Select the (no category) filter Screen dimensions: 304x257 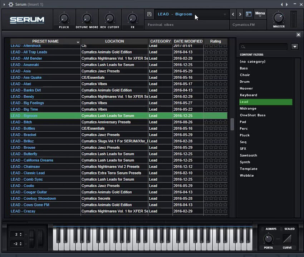tap(252, 61)
